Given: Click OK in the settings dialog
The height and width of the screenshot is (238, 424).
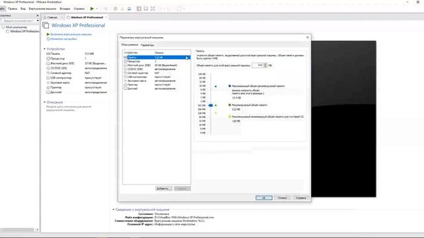Looking at the screenshot, I should 264,198.
